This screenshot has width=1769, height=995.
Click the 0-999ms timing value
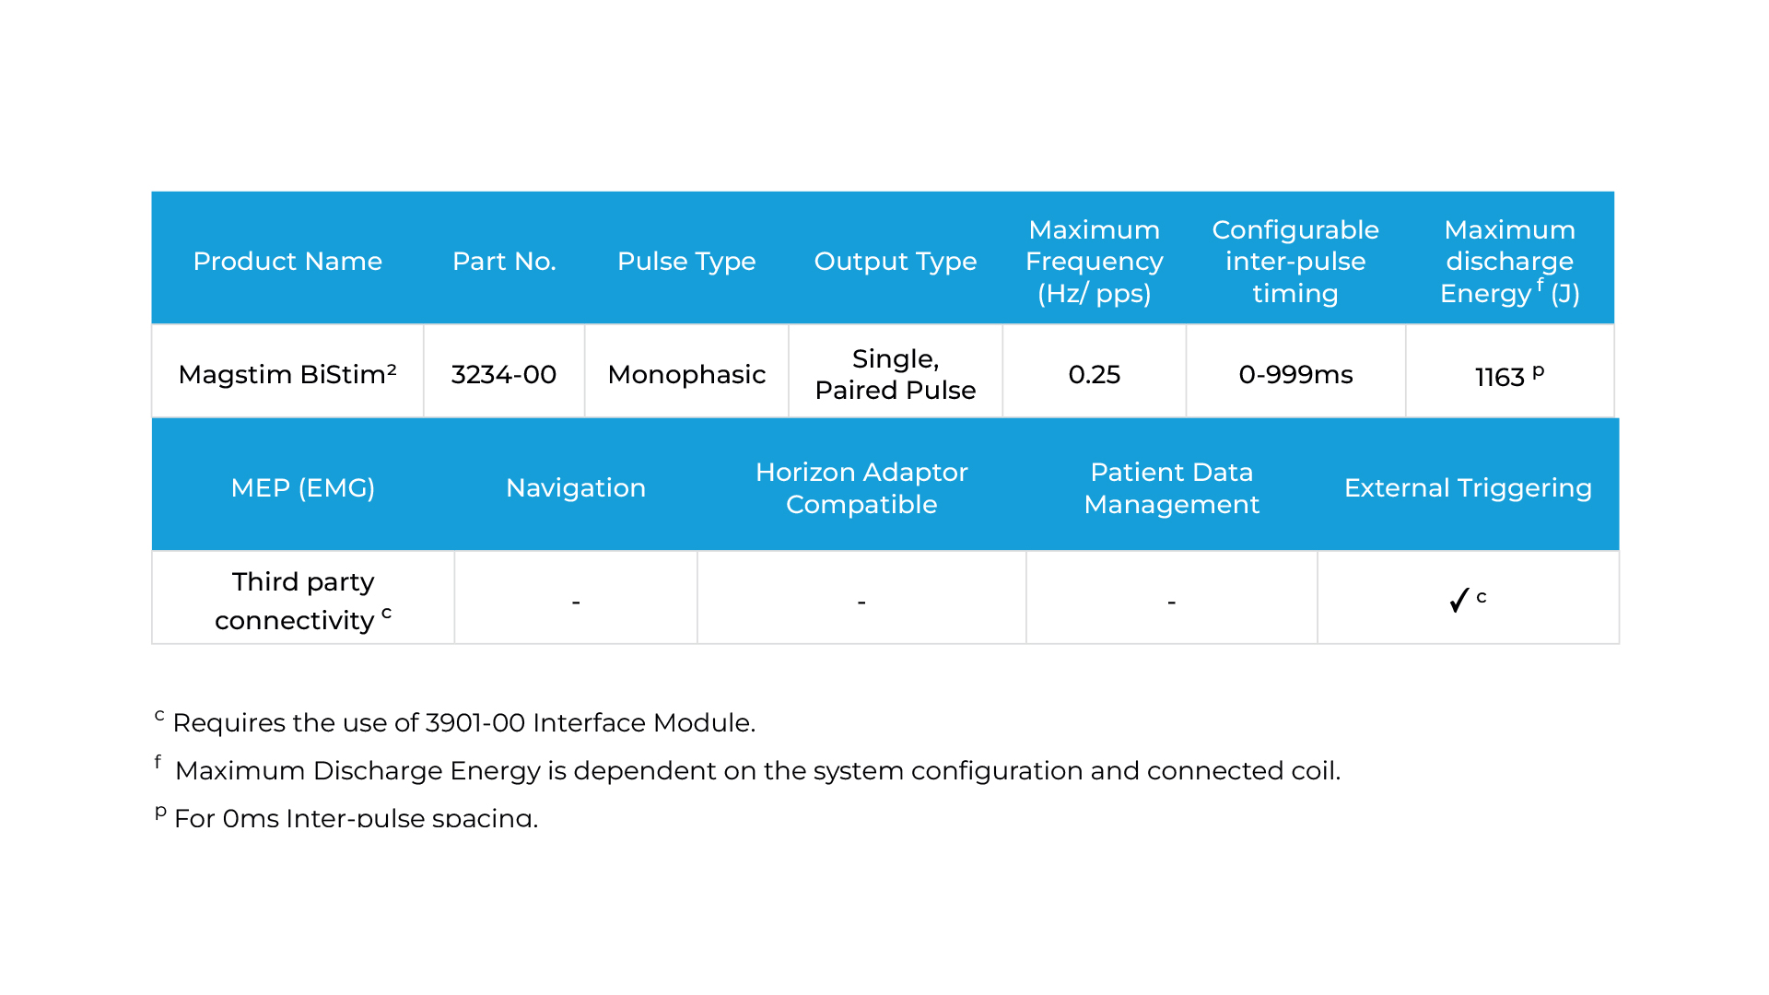tap(1295, 374)
